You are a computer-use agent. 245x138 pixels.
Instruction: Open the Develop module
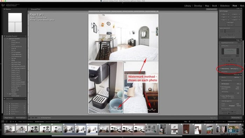[198, 6]
